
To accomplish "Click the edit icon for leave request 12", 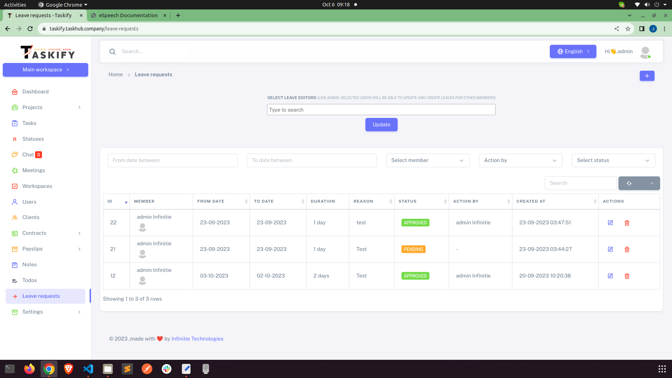I will click(610, 276).
